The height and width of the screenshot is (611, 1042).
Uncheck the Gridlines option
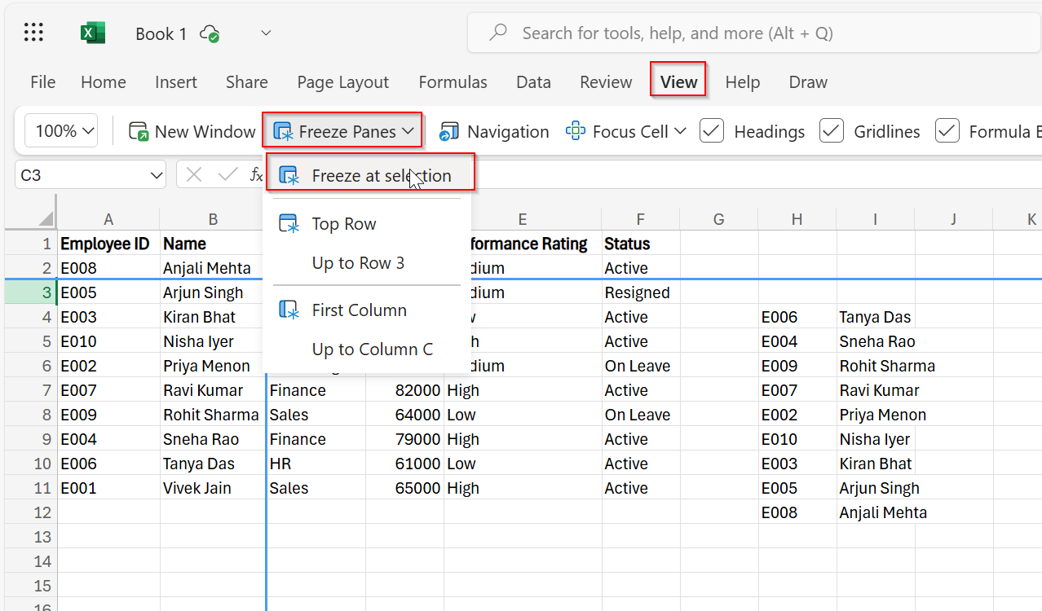pyautogui.click(x=831, y=130)
